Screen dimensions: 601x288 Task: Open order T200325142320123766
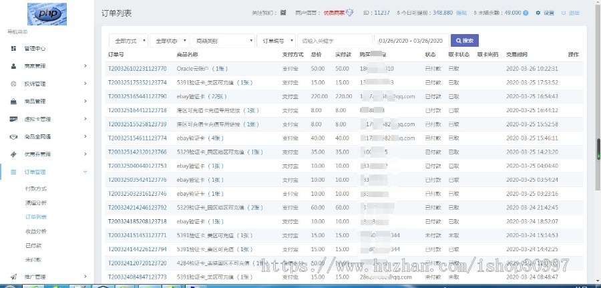[137, 152]
